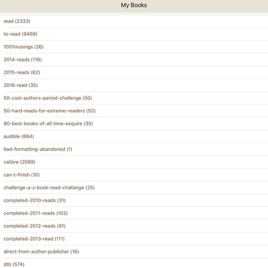Tap the dtb (574) shelf
This screenshot has width=268, height=268.
click(14, 264)
